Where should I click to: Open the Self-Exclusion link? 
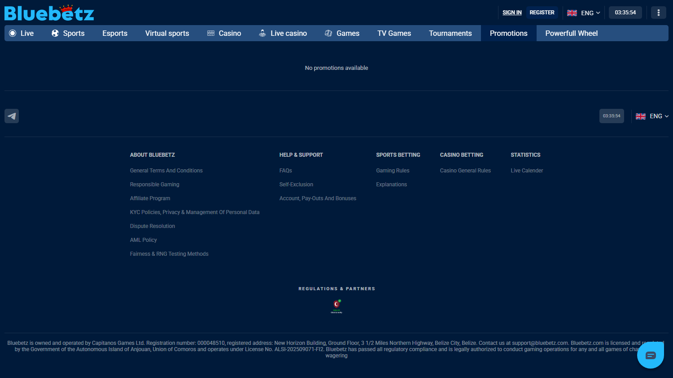click(x=296, y=185)
